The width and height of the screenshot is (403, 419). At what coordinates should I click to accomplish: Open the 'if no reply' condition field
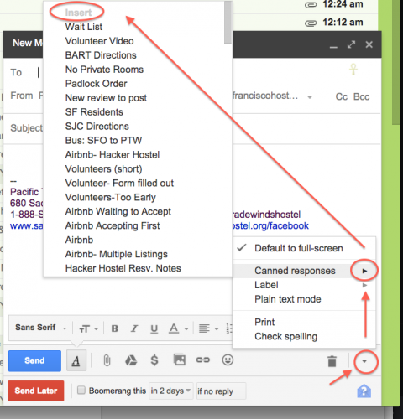click(221, 391)
